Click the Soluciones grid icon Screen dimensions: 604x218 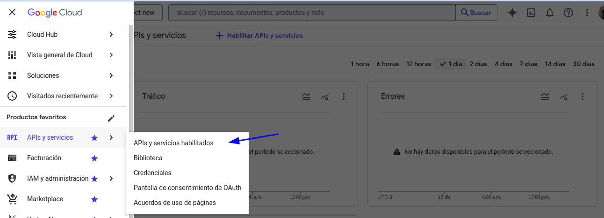coord(12,75)
